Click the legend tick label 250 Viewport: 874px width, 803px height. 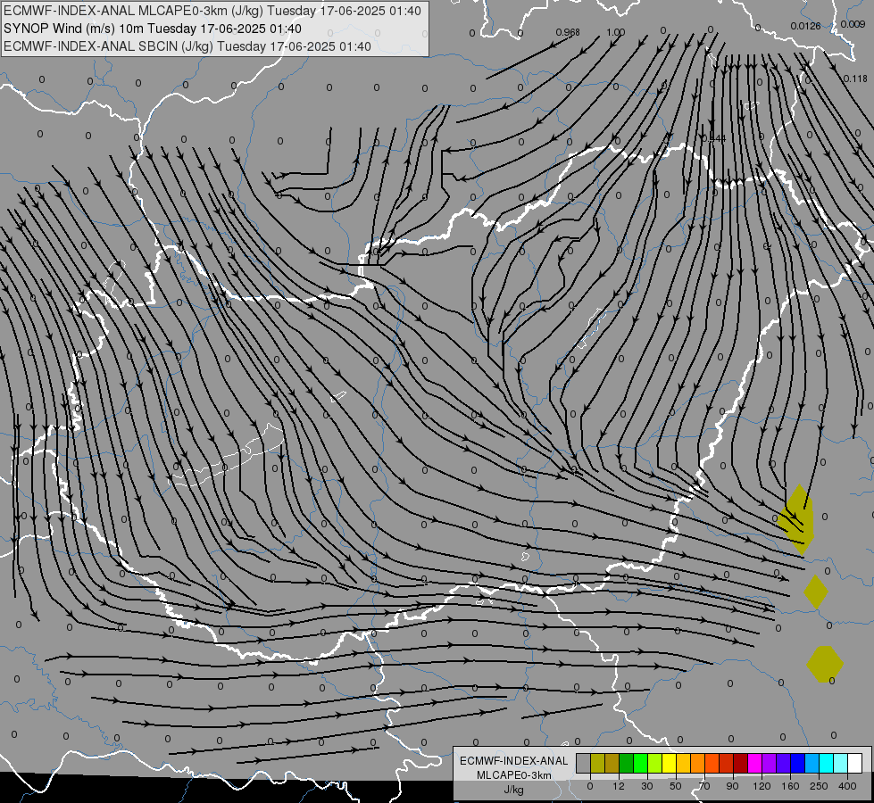pos(819,786)
